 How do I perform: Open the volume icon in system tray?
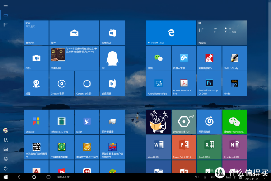click(212, 177)
